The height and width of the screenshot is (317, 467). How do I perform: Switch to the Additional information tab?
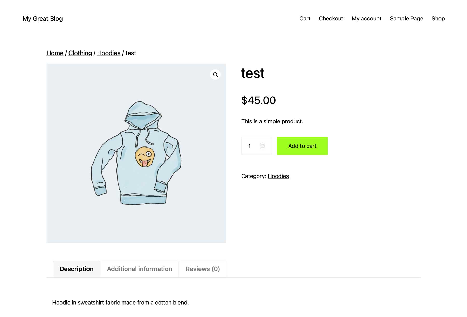coord(139,269)
